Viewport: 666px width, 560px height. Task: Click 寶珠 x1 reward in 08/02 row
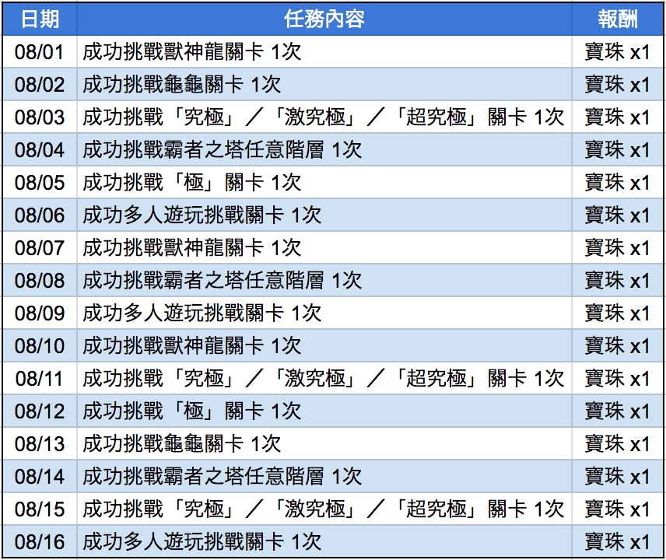click(x=617, y=85)
